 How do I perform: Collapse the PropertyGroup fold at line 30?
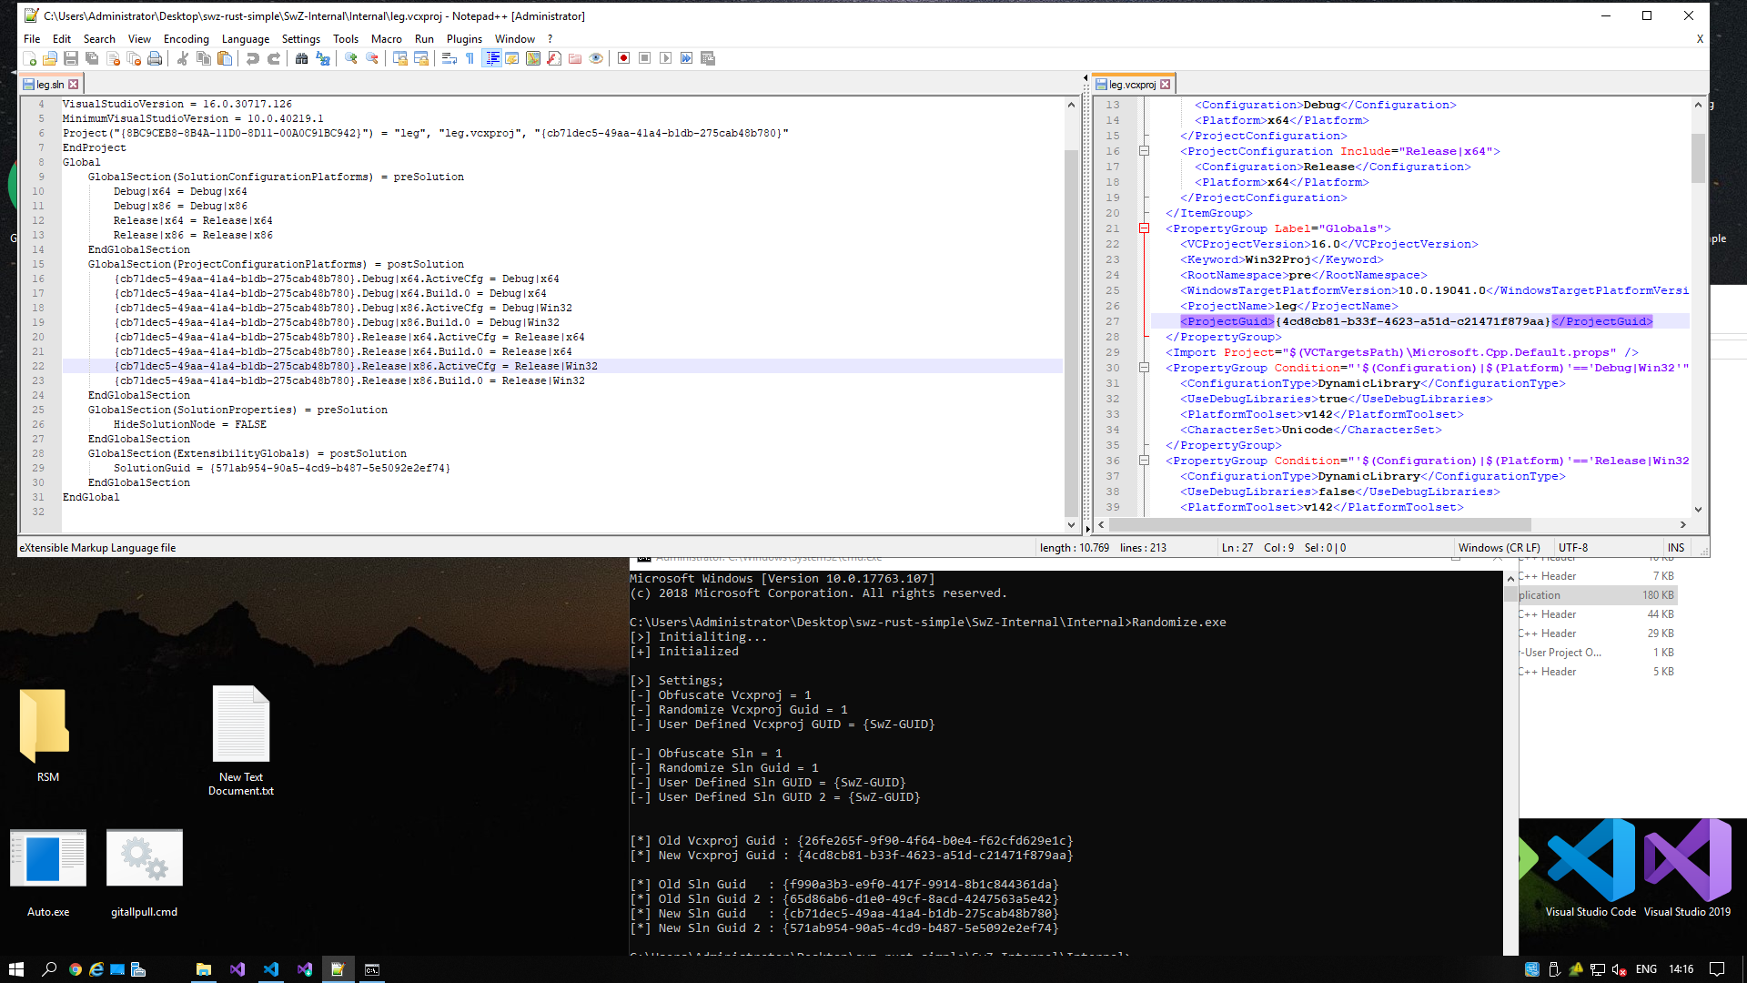(x=1144, y=368)
